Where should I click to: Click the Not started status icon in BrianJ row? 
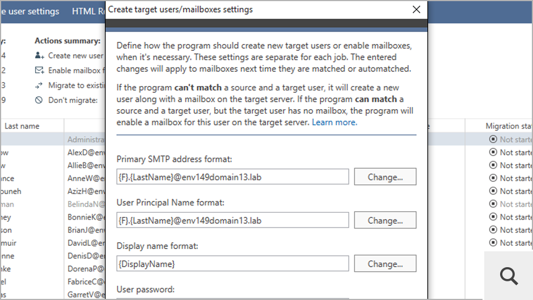492,230
